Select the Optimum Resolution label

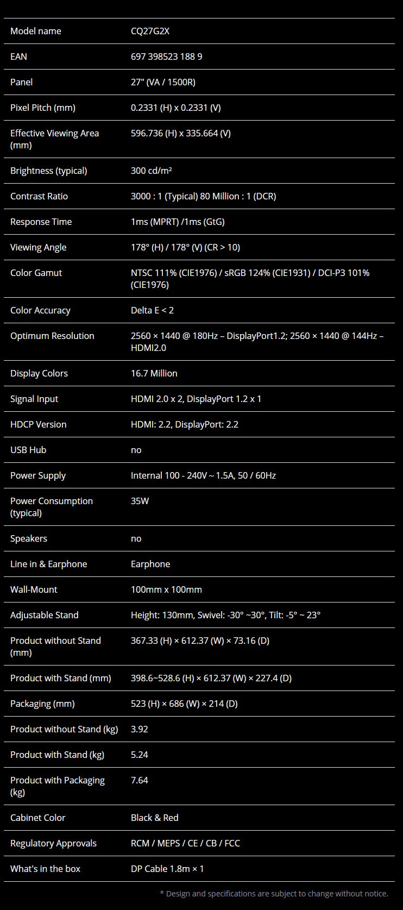click(52, 336)
